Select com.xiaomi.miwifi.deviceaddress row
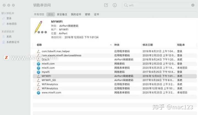Image resolution: width=198 pixels, height=115 pixels. pos(115,55)
